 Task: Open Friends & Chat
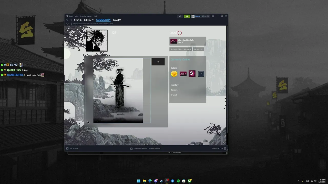click(x=218, y=148)
